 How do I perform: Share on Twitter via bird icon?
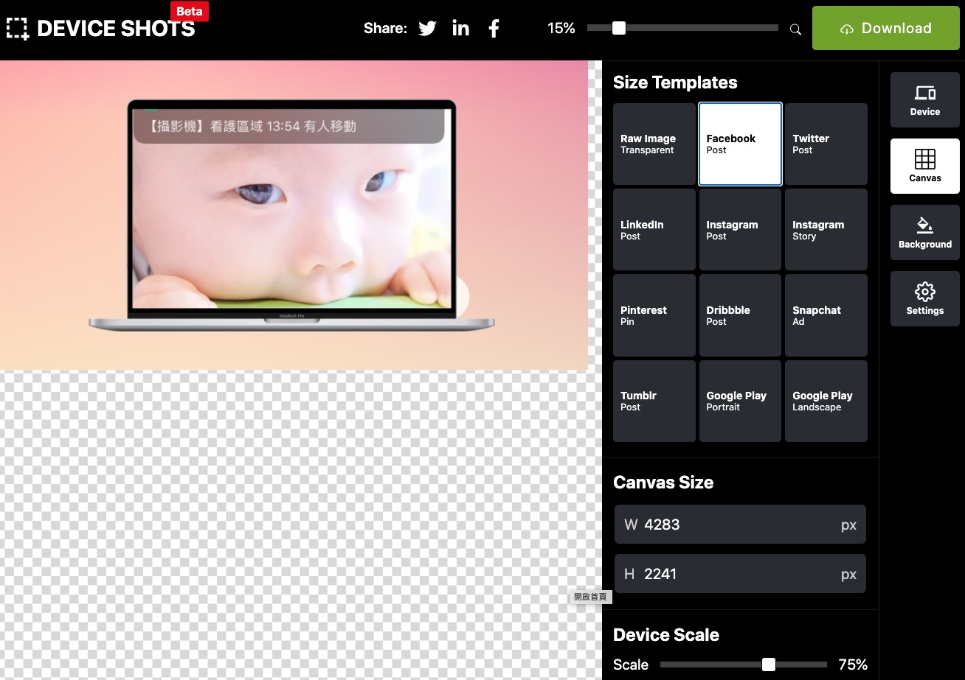tap(427, 29)
